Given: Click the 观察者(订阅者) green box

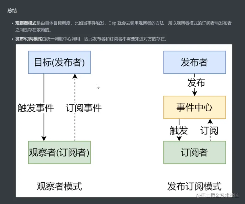Looking at the screenshot, I should (x=59, y=152).
